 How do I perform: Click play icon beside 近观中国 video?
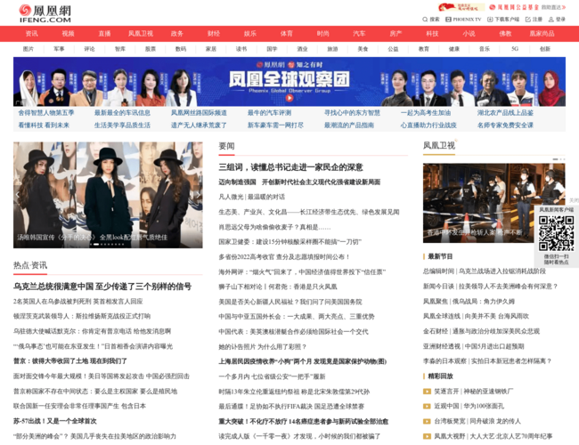[x=427, y=405]
